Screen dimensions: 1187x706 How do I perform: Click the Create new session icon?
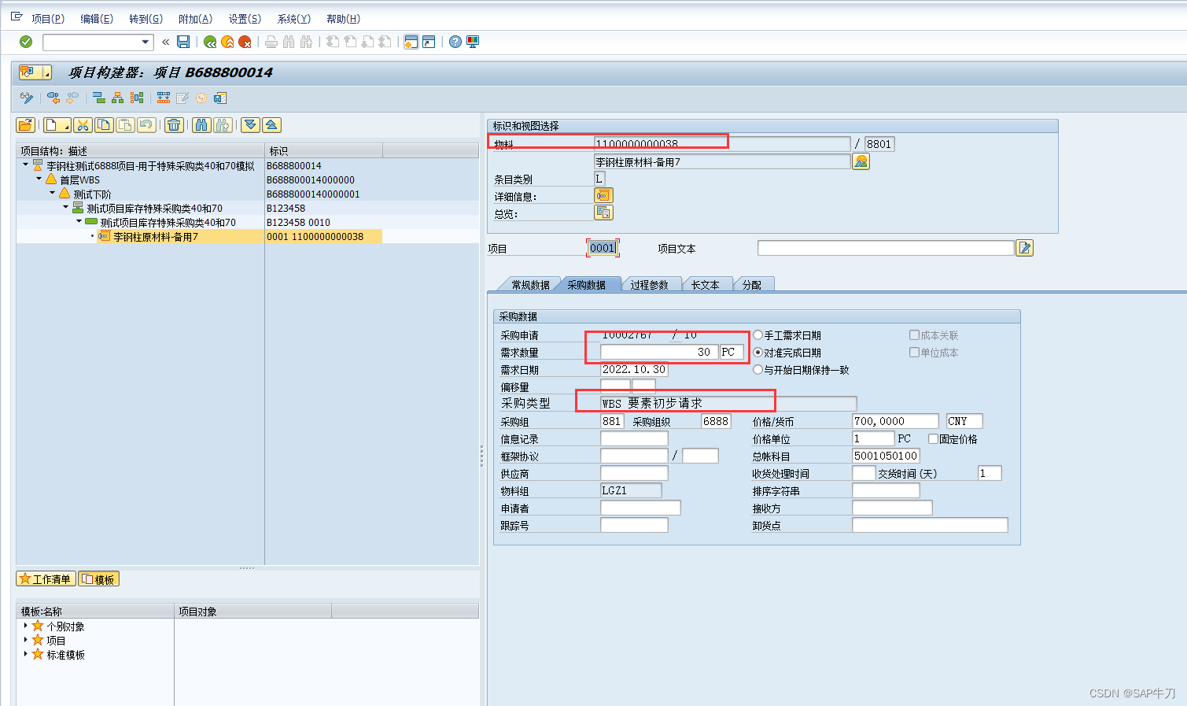pos(411,42)
